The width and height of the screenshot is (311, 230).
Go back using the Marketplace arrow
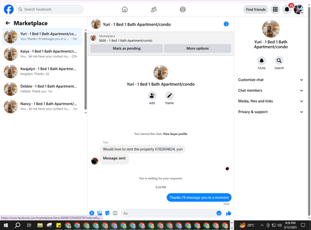coord(8,23)
